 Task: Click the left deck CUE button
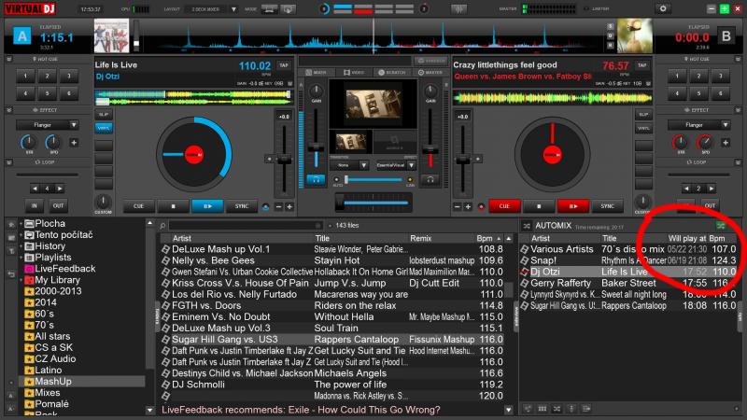click(x=138, y=205)
